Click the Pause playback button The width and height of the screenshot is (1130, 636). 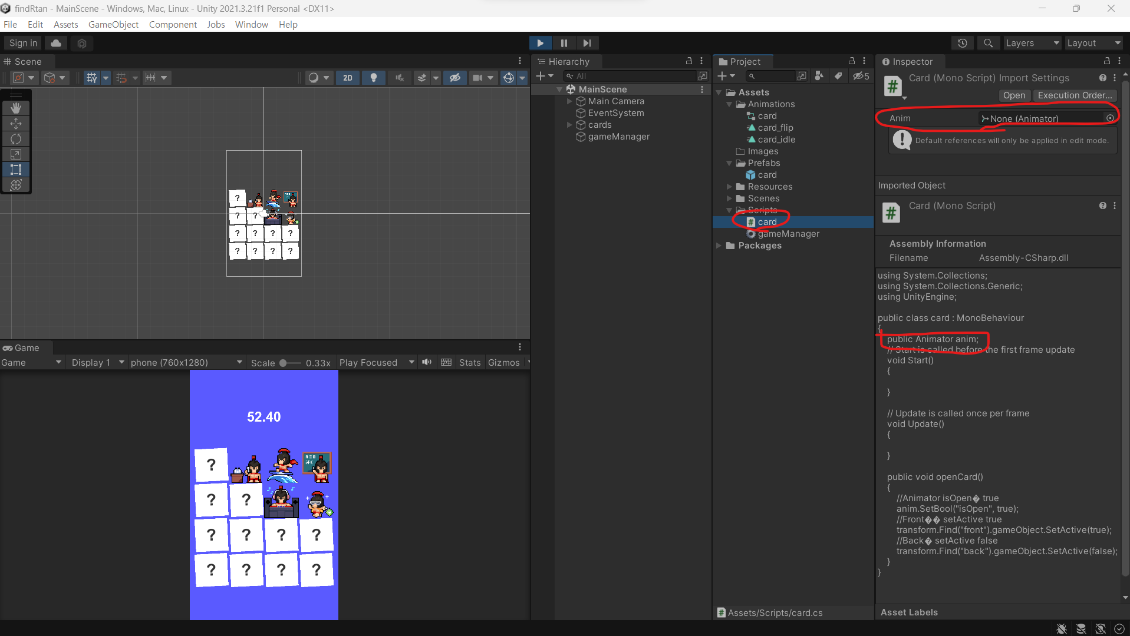pos(564,43)
